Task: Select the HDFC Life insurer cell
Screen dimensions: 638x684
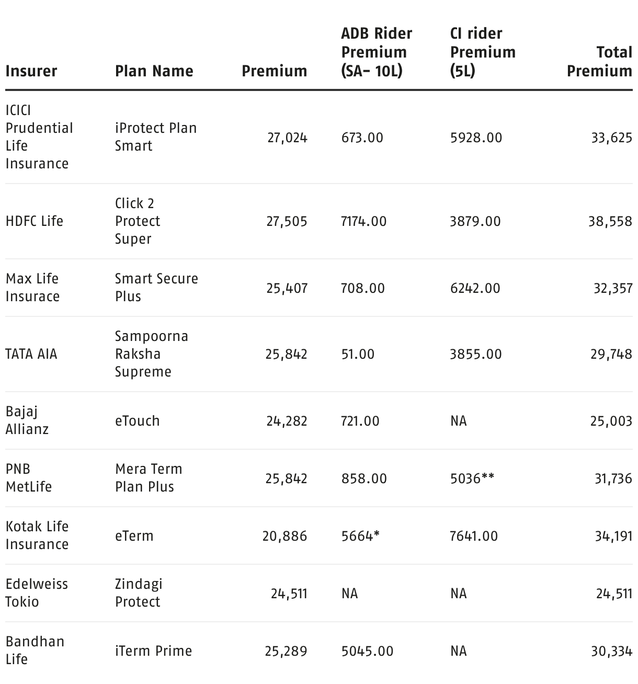Action: click(35, 221)
